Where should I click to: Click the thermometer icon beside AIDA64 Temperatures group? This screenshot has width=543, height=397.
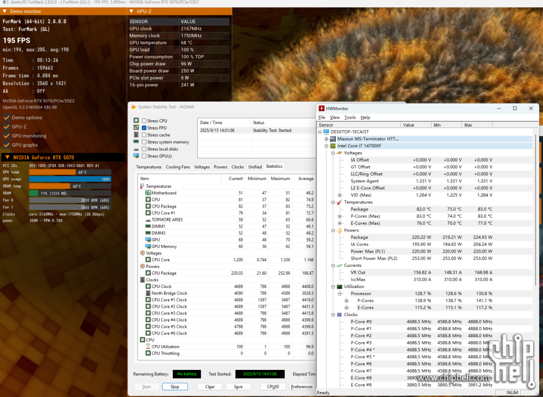tap(142, 186)
